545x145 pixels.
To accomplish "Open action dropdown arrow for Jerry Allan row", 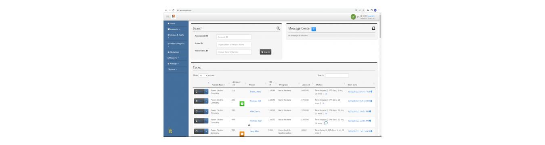I will tap(206, 131).
